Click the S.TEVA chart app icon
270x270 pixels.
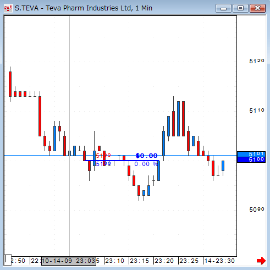pyautogui.click(x=8, y=8)
